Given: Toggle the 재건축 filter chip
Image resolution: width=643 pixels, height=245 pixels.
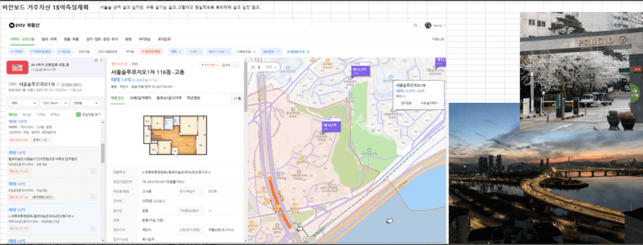Looking at the screenshot, I should [65, 52].
